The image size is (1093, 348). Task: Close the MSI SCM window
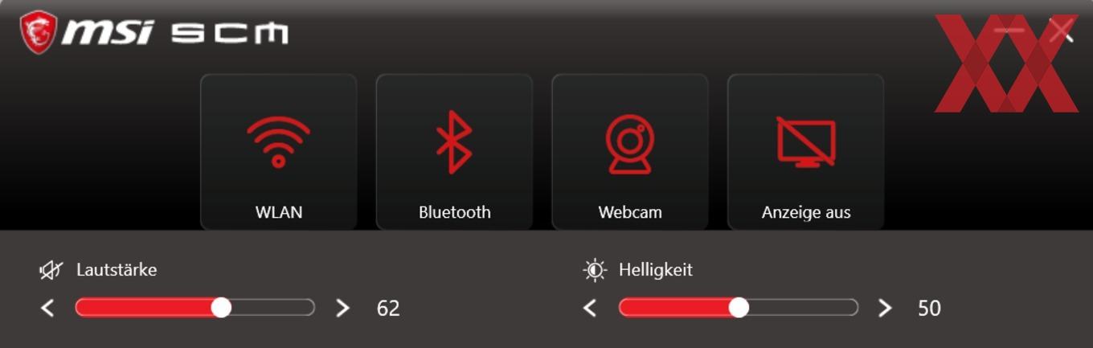pyautogui.click(x=1062, y=31)
